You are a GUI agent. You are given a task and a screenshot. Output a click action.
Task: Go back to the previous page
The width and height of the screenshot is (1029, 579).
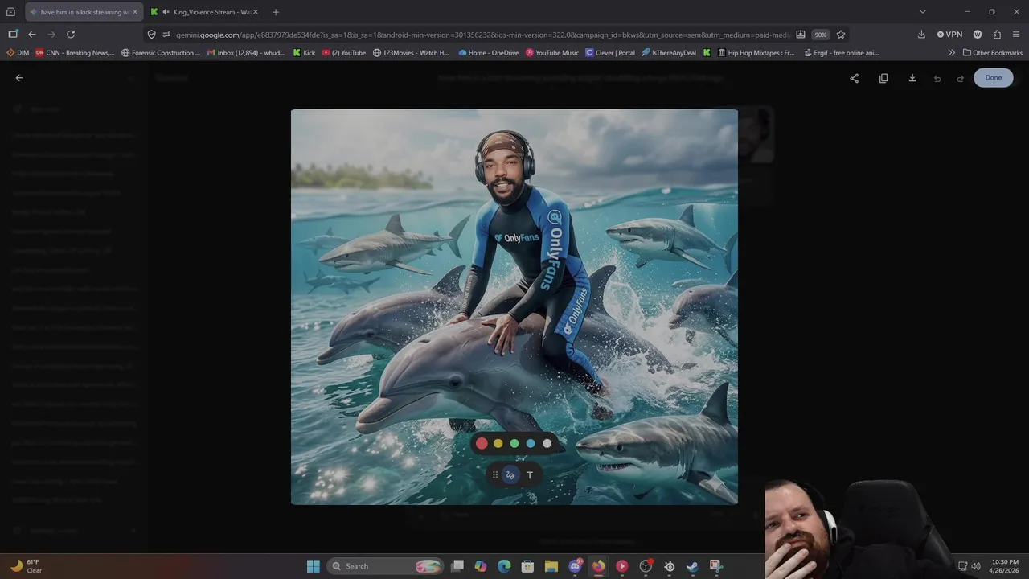[x=32, y=35]
